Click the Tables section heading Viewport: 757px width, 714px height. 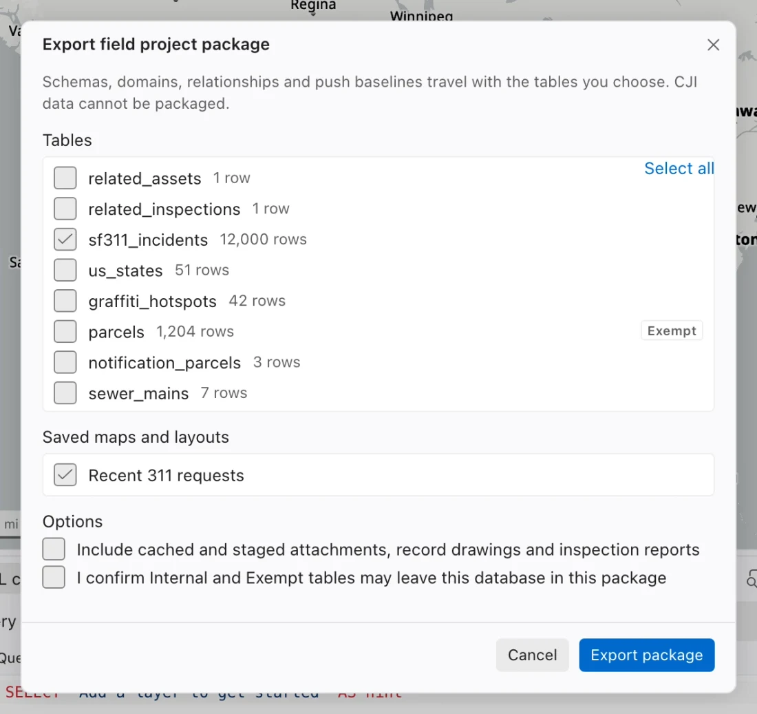coord(67,140)
